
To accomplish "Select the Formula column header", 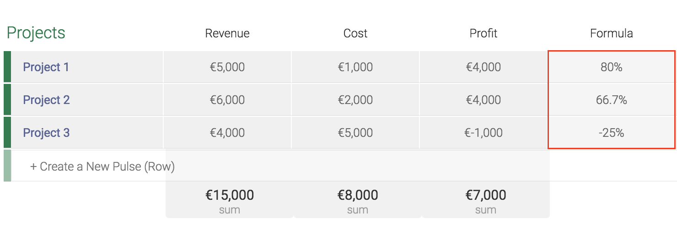I will (612, 33).
